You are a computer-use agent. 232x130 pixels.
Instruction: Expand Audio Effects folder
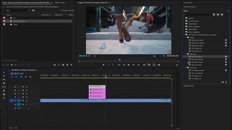tap(184, 24)
